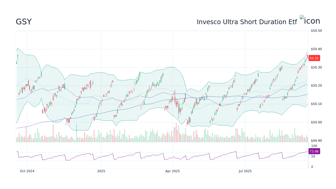Click the $49.90 price axis label
Viewport: 336px width, 189px height.
pyautogui.click(x=316, y=141)
